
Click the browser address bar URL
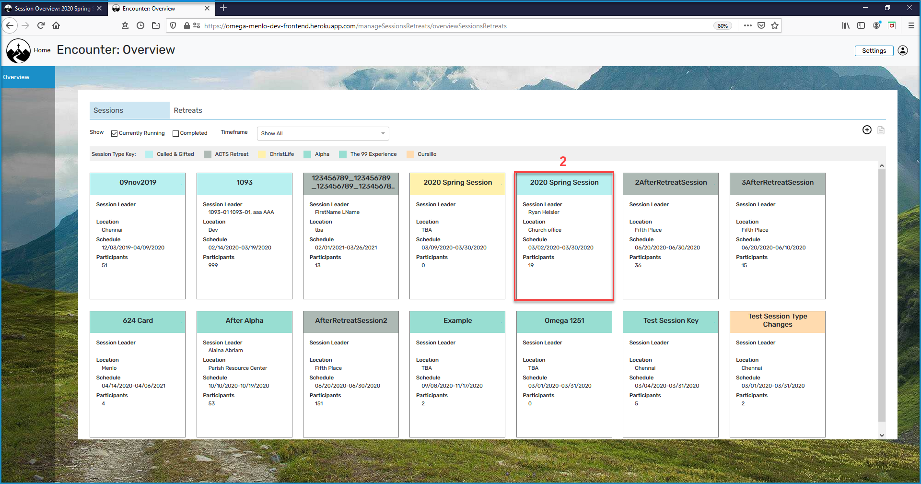(x=355, y=26)
